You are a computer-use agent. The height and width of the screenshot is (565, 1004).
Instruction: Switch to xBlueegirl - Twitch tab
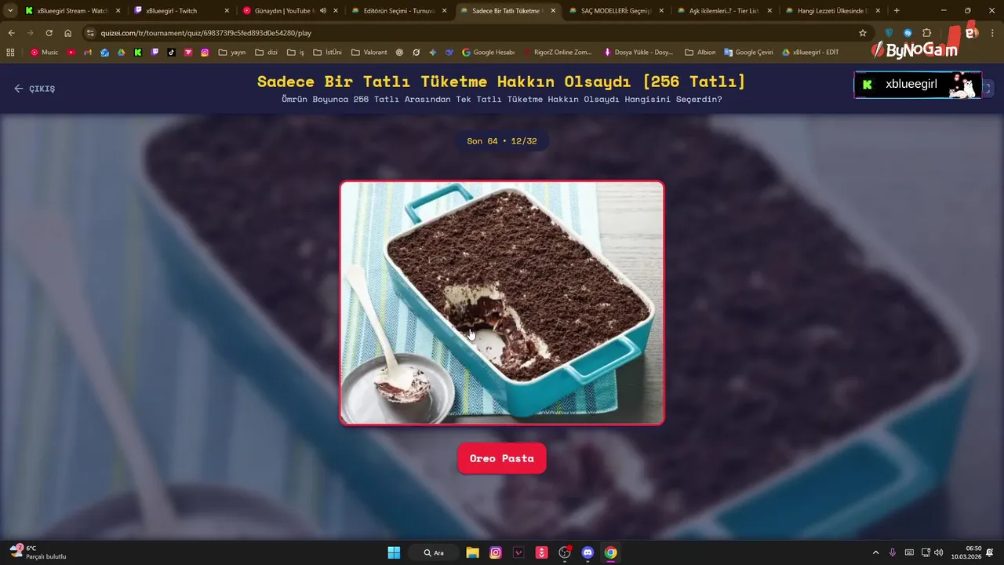click(181, 11)
